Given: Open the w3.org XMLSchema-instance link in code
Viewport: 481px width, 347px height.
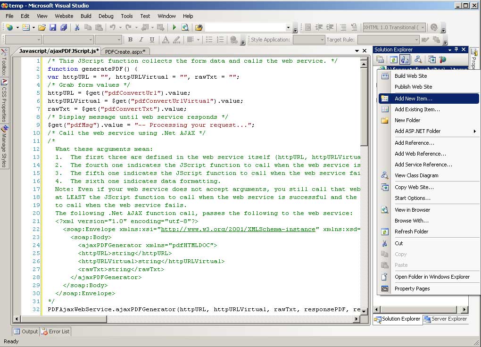Looking at the screenshot, I should 238,229.
